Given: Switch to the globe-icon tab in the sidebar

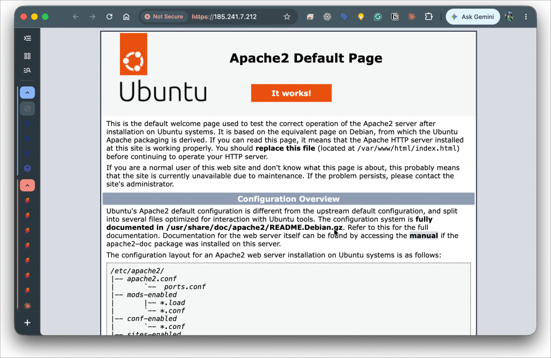Looking at the screenshot, I should [27, 108].
